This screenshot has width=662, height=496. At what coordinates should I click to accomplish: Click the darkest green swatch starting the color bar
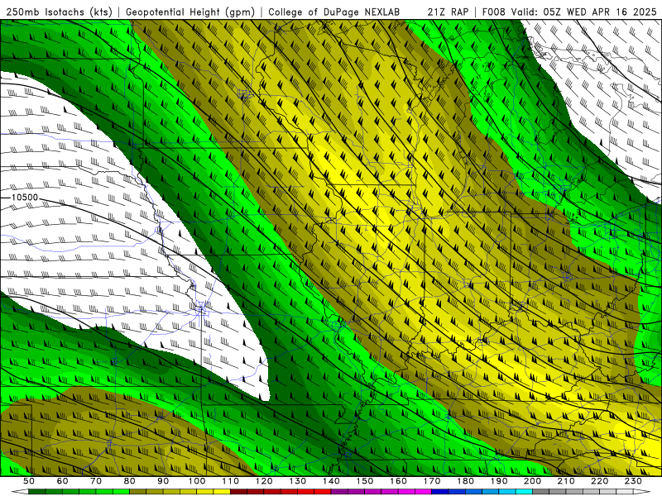coord(37,492)
